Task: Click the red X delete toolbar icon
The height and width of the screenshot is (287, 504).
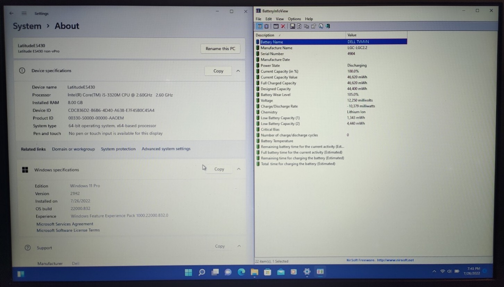Action: [x=283, y=26]
